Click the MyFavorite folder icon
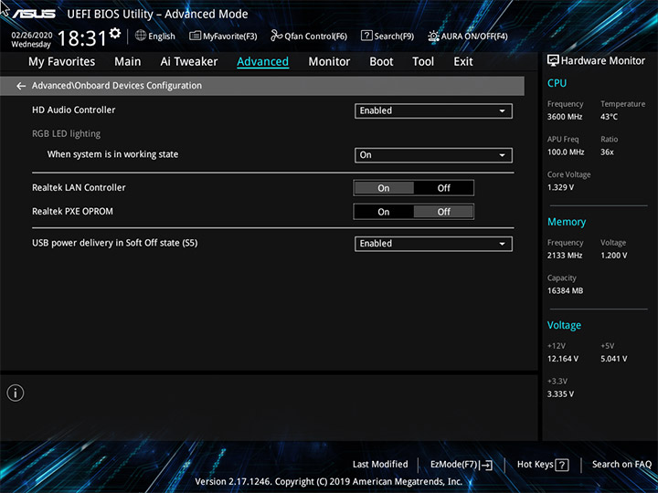The height and width of the screenshot is (493, 658). tap(196, 36)
